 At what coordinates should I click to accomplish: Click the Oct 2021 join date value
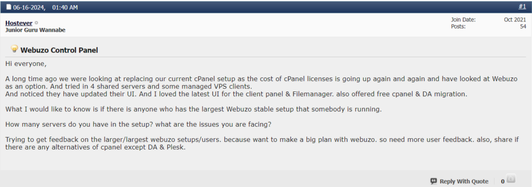[515, 20]
